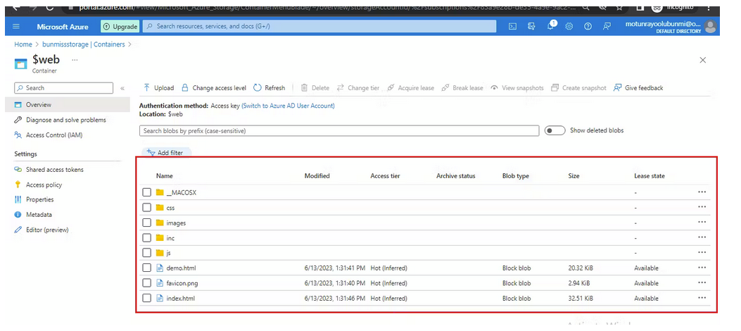The width and height of the screenshot is (741, 331).
Task: Click the blob prefix search field
Action: 339,131
